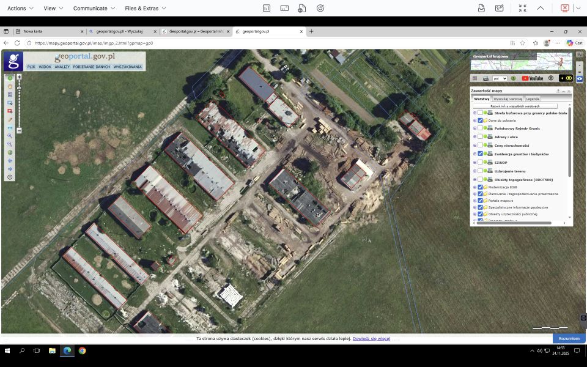Click the zoom slider handle
Image resolution: width=587 pixels, height=367 pixels.
19,89
